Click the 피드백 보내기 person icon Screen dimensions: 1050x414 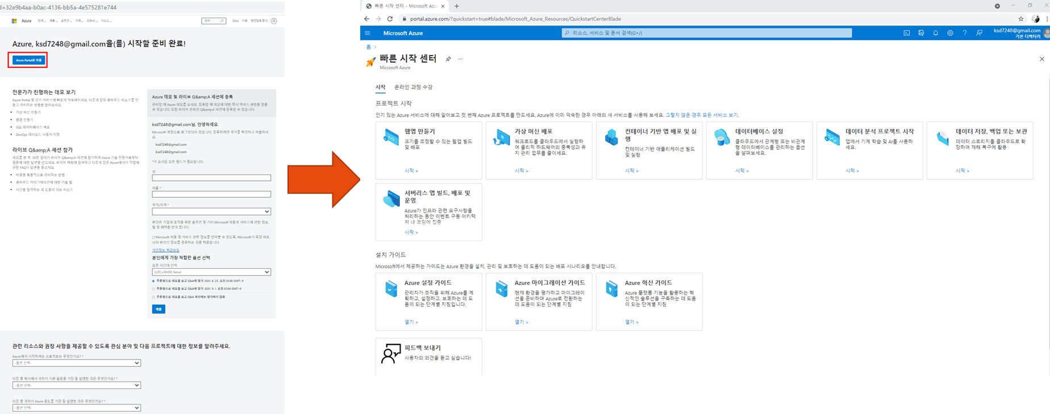[x=390, y=353]
